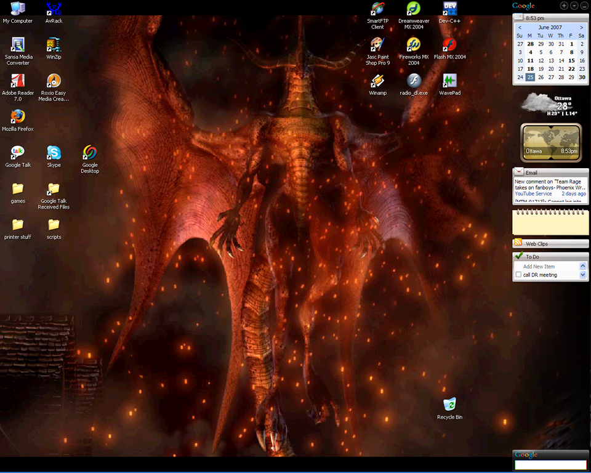Open the Google Talk shortcut

18,157
